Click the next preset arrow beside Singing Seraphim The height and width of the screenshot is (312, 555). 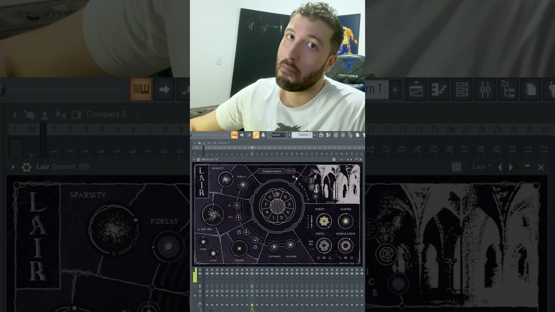(294, 171)
